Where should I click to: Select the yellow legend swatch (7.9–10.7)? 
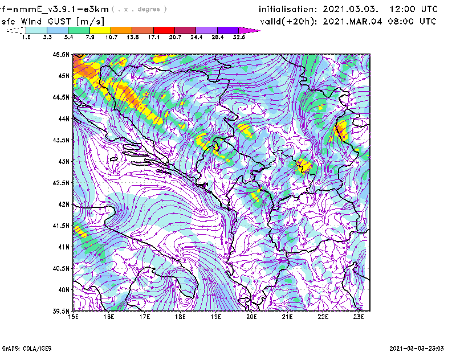coord(100,30)
